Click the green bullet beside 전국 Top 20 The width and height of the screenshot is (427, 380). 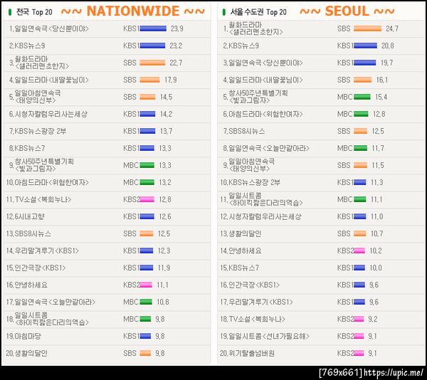click(10, 12)
